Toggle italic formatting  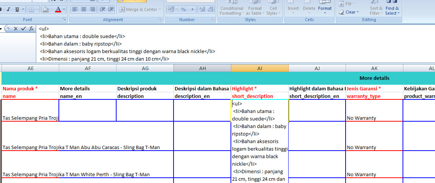click(x=8, y=10)
